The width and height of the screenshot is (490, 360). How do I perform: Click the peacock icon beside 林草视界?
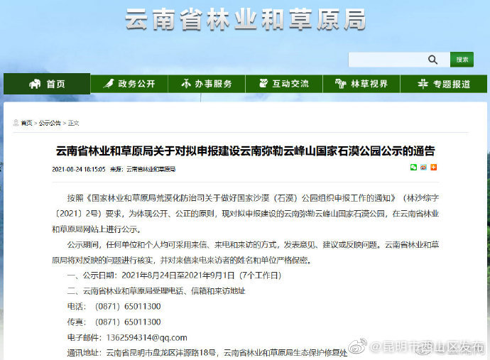[x=340, y=84]
